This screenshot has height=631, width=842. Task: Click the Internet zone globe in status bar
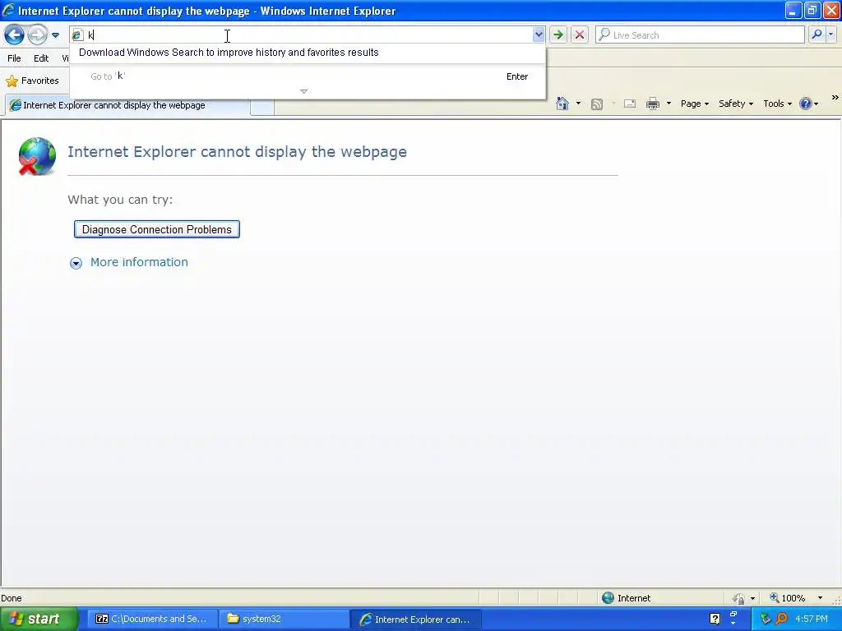608,598
